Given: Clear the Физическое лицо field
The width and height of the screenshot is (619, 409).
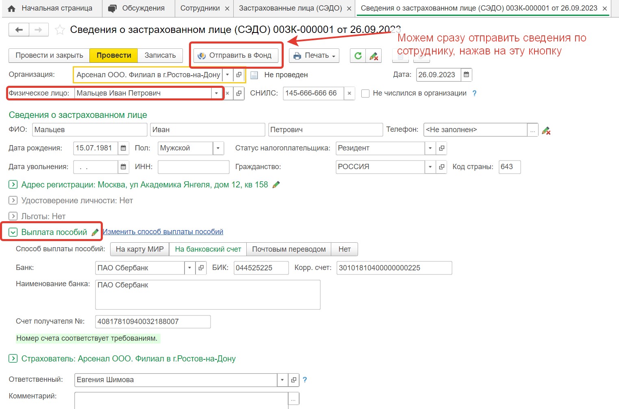Looking at the screenshot, I should [x=228, y=93].
